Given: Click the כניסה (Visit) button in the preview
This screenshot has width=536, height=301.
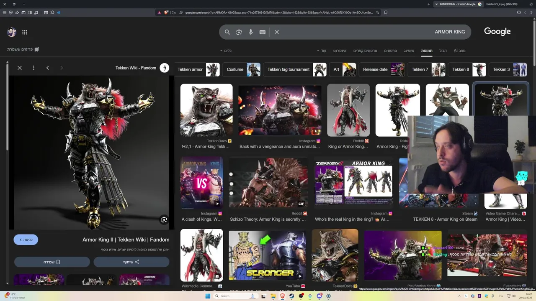Looking at the screenshot, I should coord(26,240).
